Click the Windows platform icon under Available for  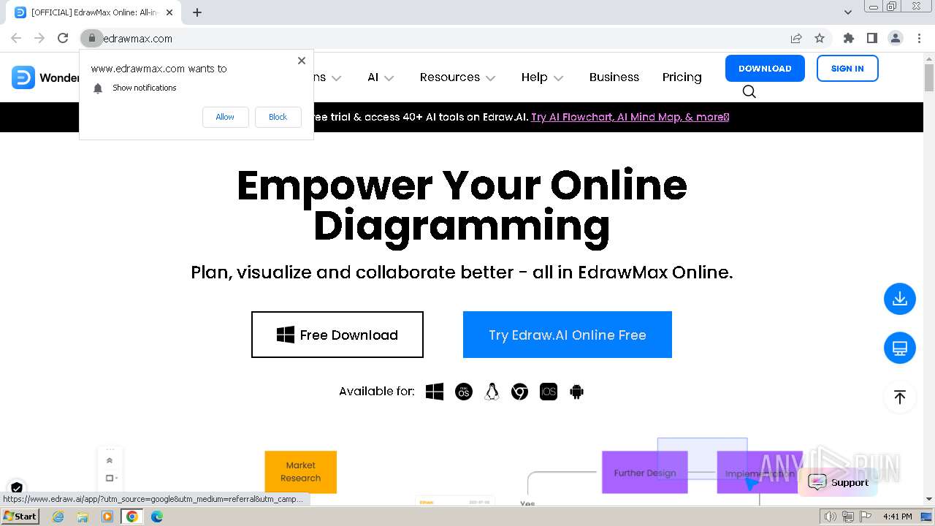pyautogui.click(x=435, y=392)
